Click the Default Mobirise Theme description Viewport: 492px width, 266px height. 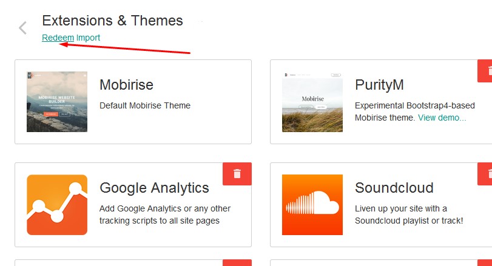145,105
